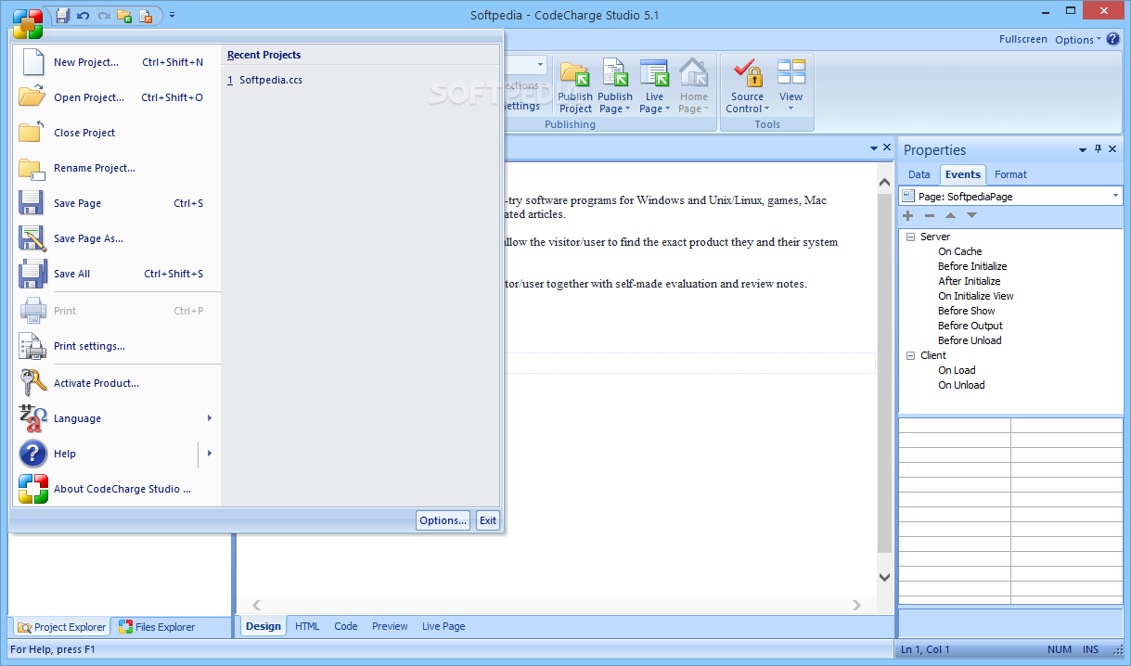Switch to the Format tab in Properties
This screenshot has width=1131, height=666.
(1010, 174)
